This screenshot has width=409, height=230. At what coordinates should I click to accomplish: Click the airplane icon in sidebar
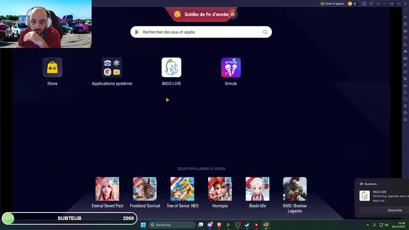tap(405, 86)
